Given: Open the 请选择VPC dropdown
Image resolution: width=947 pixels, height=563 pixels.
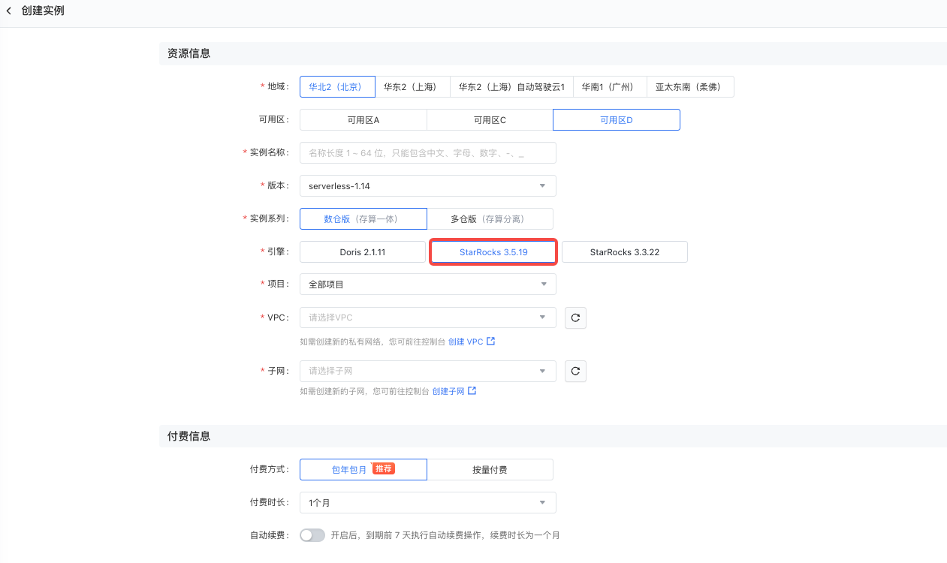Looking at the screenshot, I should 427,318.
